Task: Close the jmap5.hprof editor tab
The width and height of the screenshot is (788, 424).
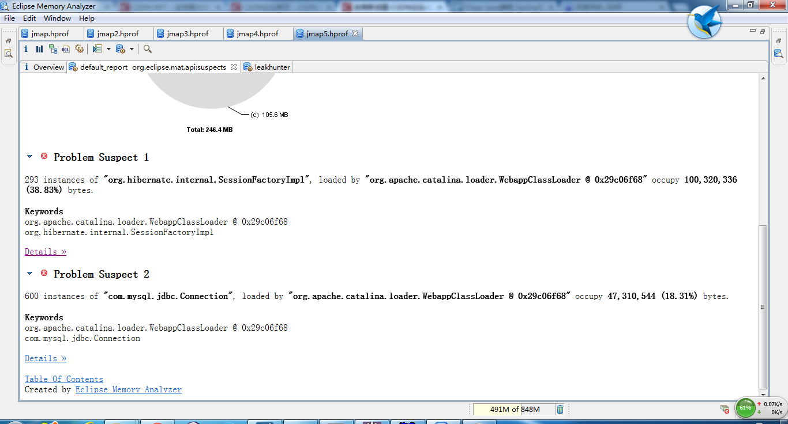Action: [x=355, y=33]
